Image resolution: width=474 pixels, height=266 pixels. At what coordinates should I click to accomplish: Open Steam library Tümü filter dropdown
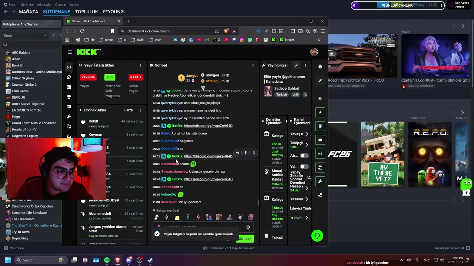[x=25, y=35]
